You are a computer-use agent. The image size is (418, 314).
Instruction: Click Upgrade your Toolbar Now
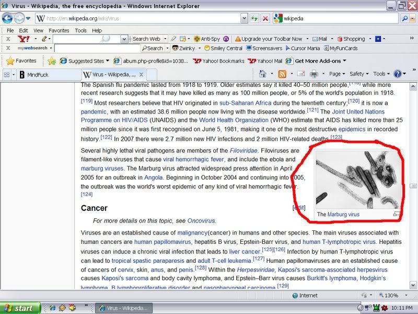269,39
